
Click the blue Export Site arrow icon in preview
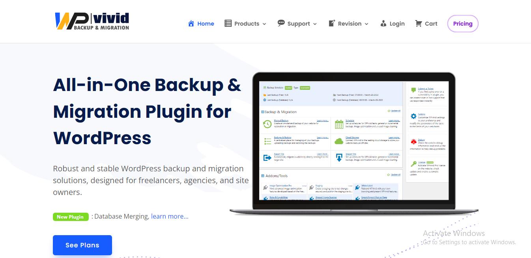(x=267, y=158)
